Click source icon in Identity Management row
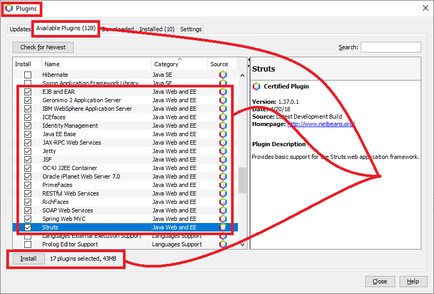The width and height of the screenshot is (434, 294). (223, 126)
